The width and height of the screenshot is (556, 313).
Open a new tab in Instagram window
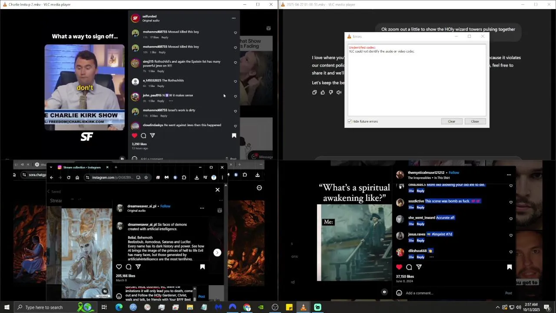click(116, 167)
